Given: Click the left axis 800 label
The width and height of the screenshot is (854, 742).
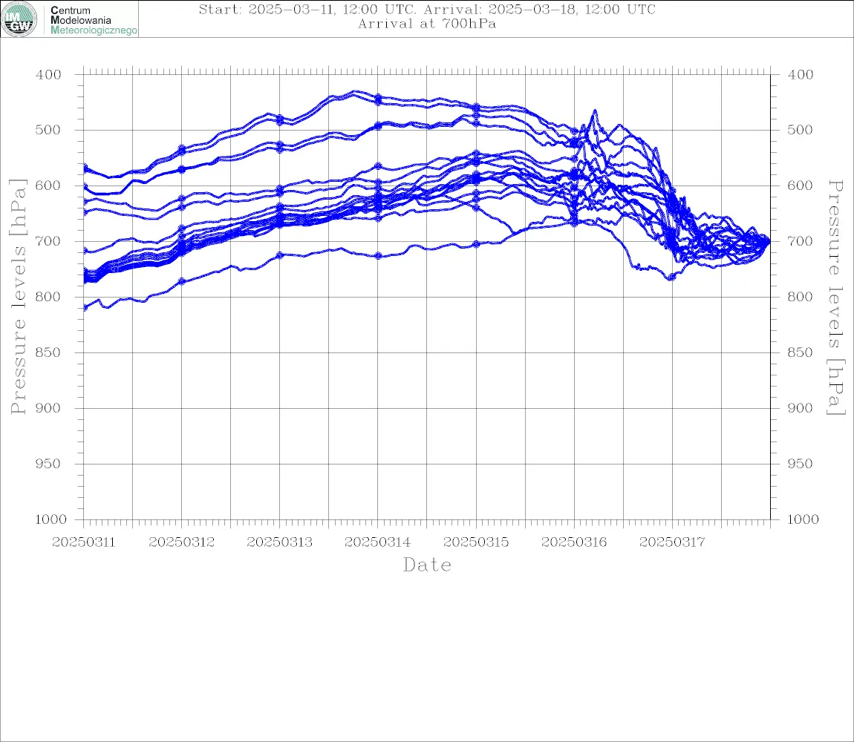Looking at the screenshot, I should pyautogui.click(x=48, y=297).
